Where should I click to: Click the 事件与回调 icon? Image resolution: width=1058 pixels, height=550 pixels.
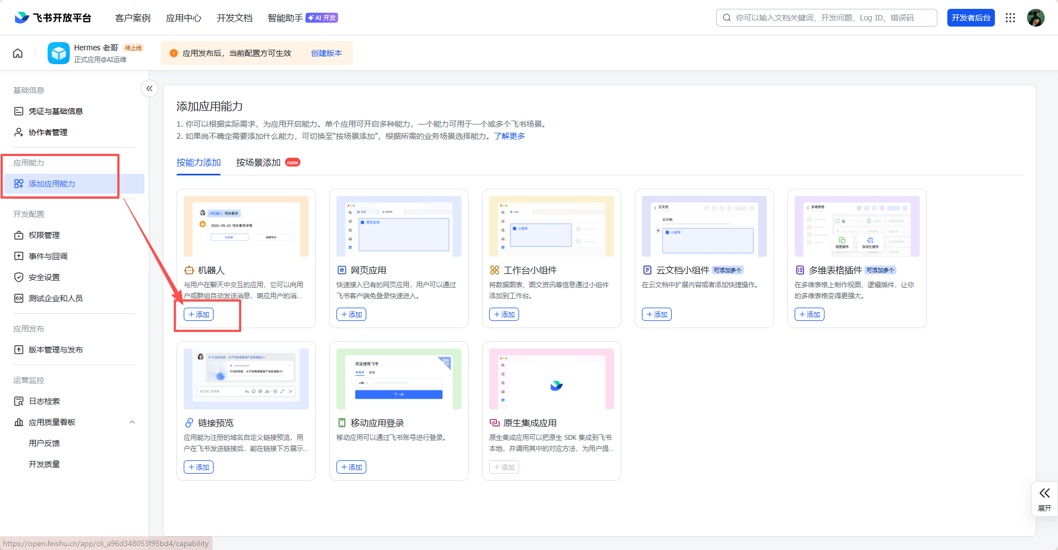(x=19, y=256)
